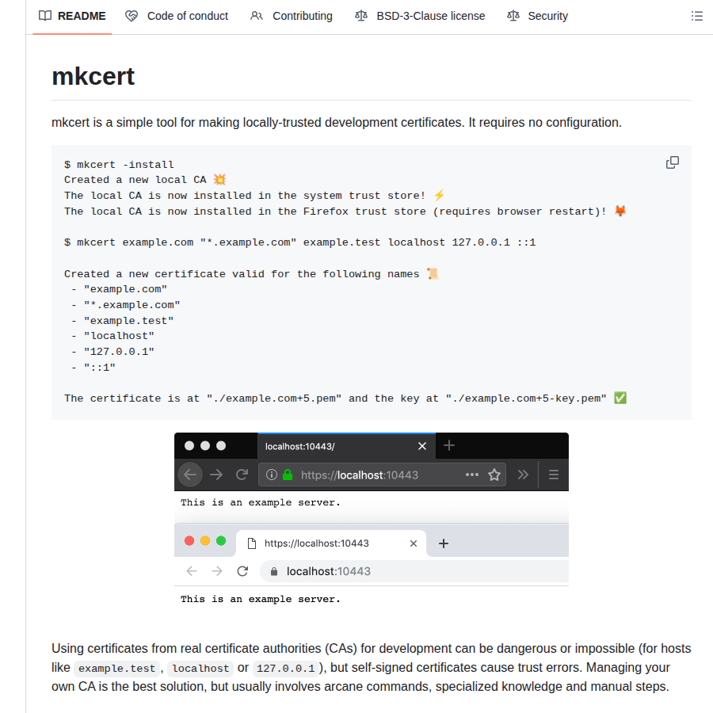Viewport: 713px width, 713px height.
Task: Select the example.test inline code snippet
Action: pos(116,668)
